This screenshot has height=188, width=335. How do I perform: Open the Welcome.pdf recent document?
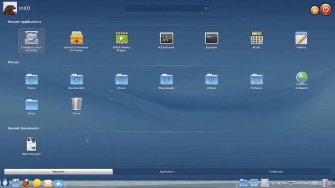point(31,146)
